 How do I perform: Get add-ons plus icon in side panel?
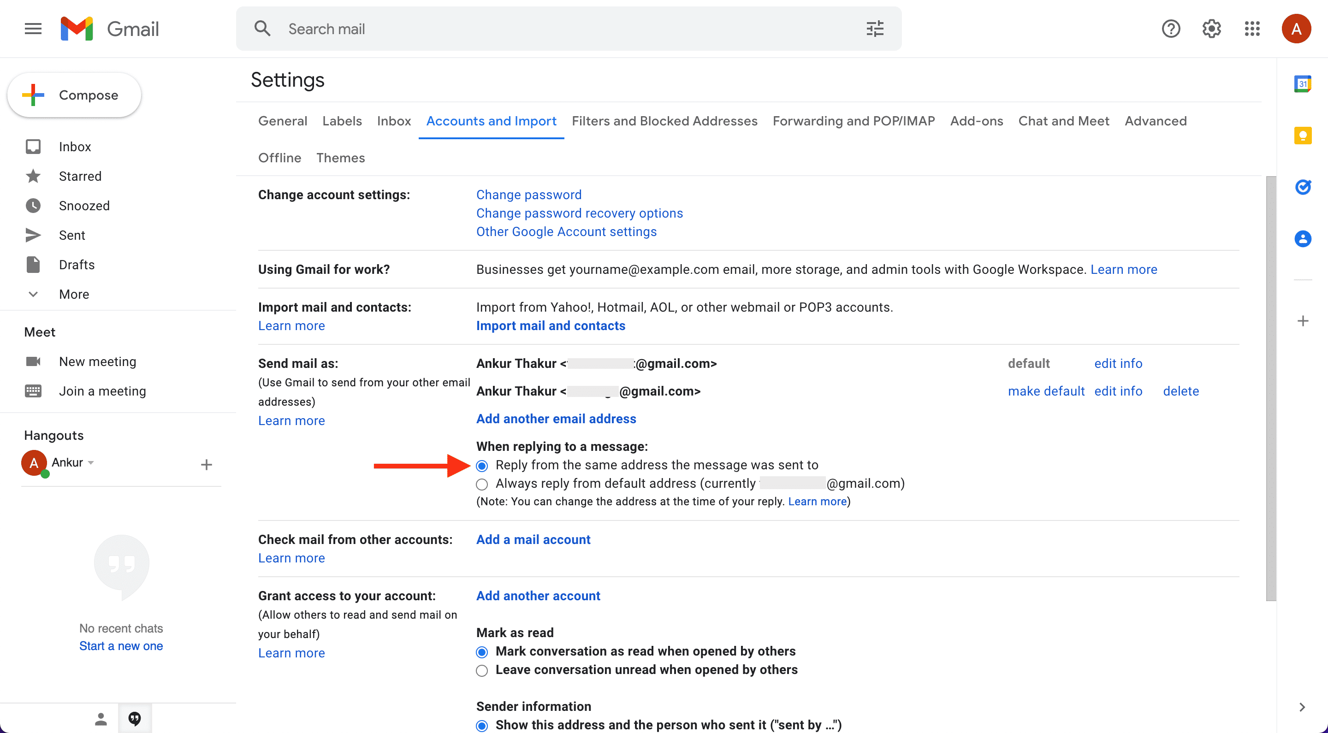click(x=1303, y=321)
